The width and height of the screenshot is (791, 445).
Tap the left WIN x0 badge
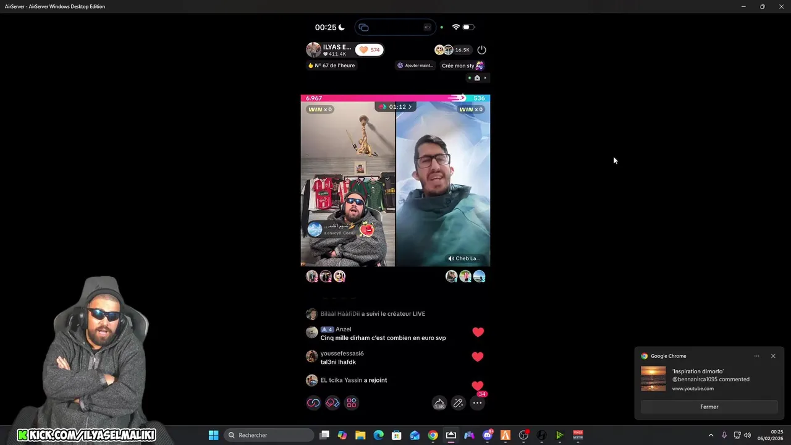(320, 109)
